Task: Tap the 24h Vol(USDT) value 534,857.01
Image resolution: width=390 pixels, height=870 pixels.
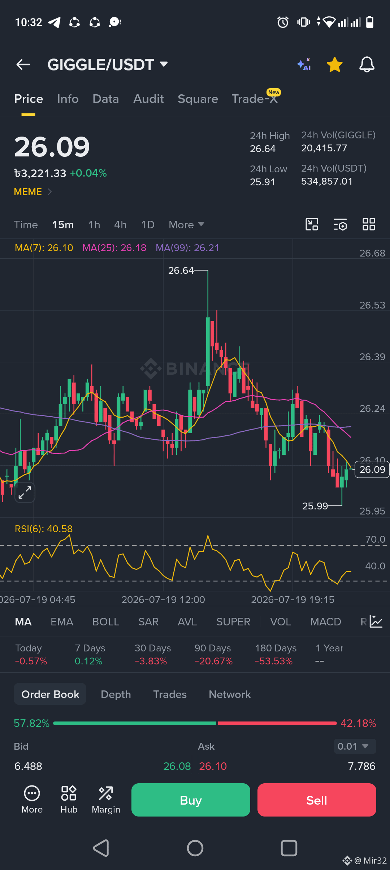Action: pos(327,181)
